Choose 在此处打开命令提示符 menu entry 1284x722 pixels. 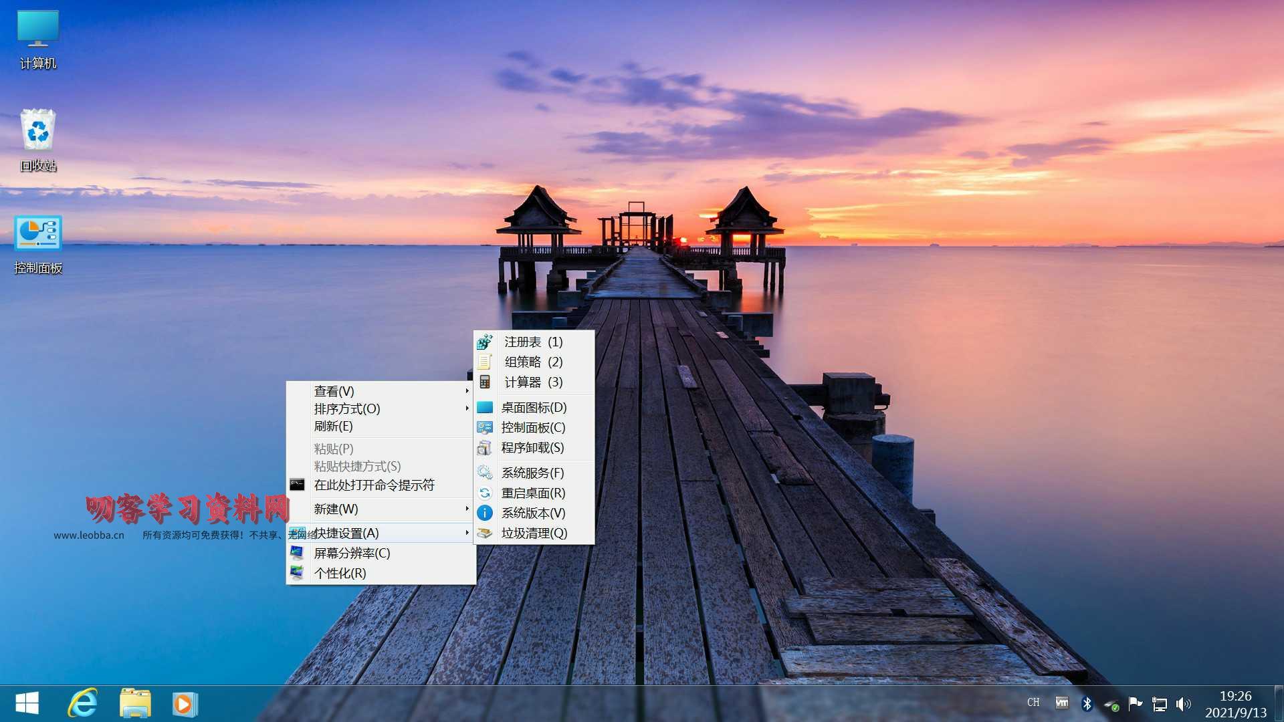click(374, 485)
